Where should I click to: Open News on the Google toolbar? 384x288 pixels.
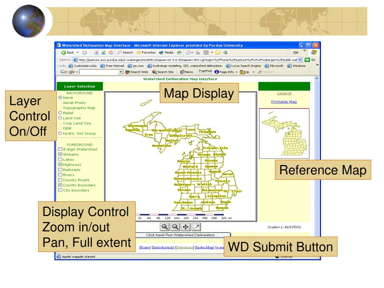click(187, 72)
